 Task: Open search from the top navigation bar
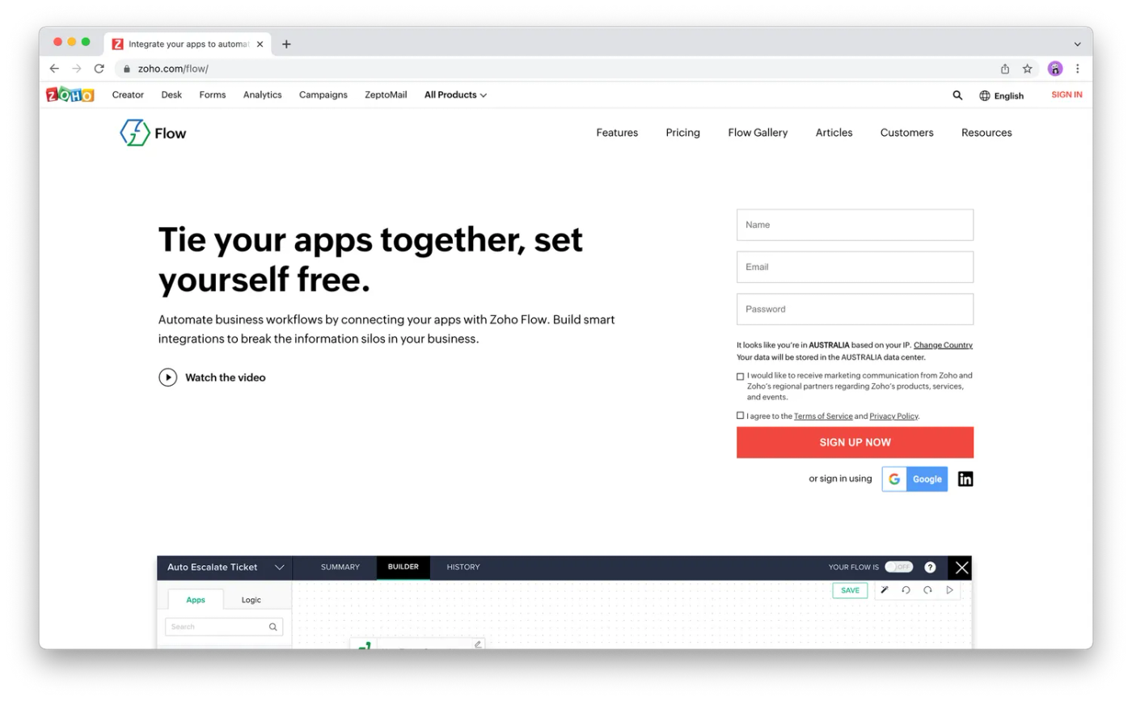tap(957, 95)
